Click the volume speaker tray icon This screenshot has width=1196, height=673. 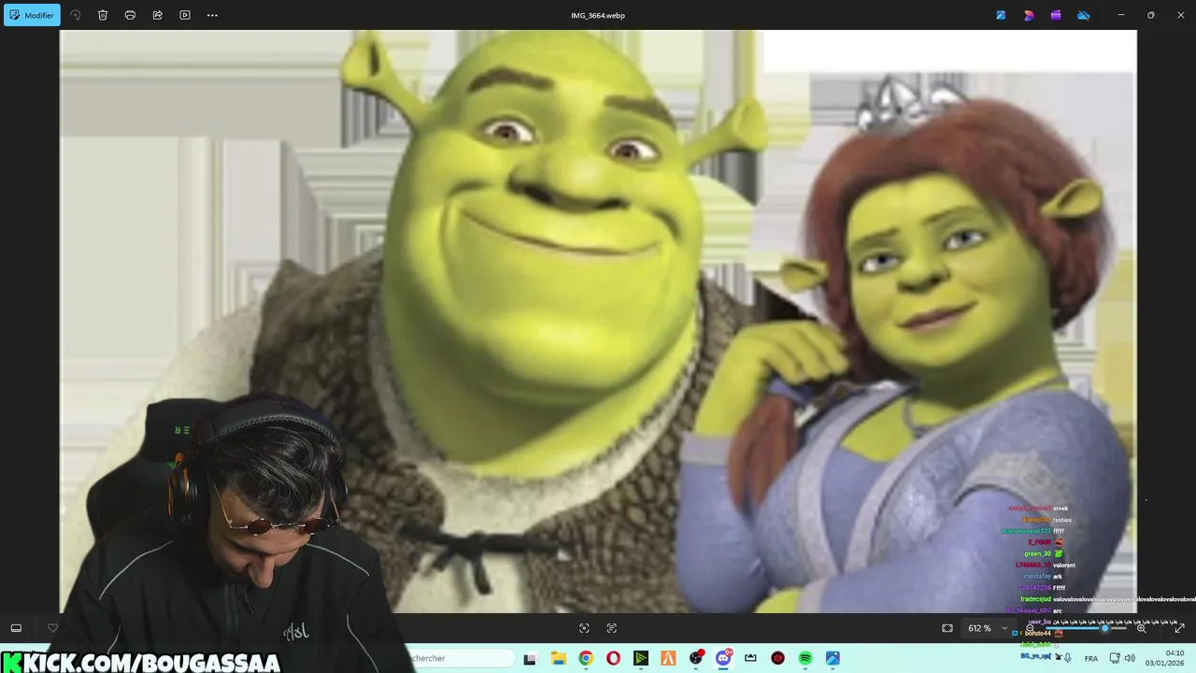[x=1130, y=658]
